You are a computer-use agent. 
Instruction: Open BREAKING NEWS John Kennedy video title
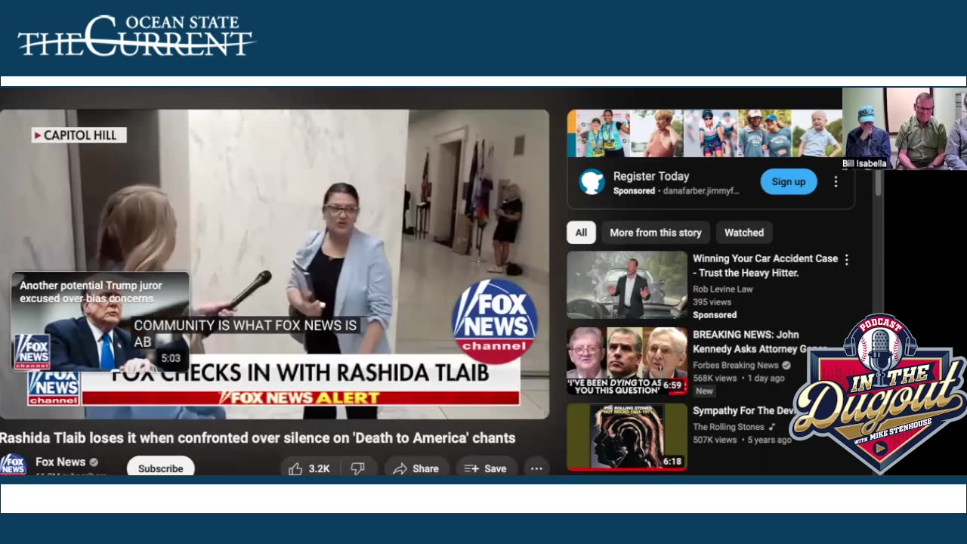[x=759, y=342]
